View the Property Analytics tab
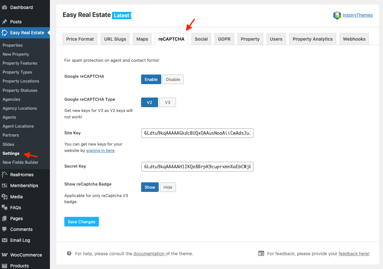 (313, 39)
